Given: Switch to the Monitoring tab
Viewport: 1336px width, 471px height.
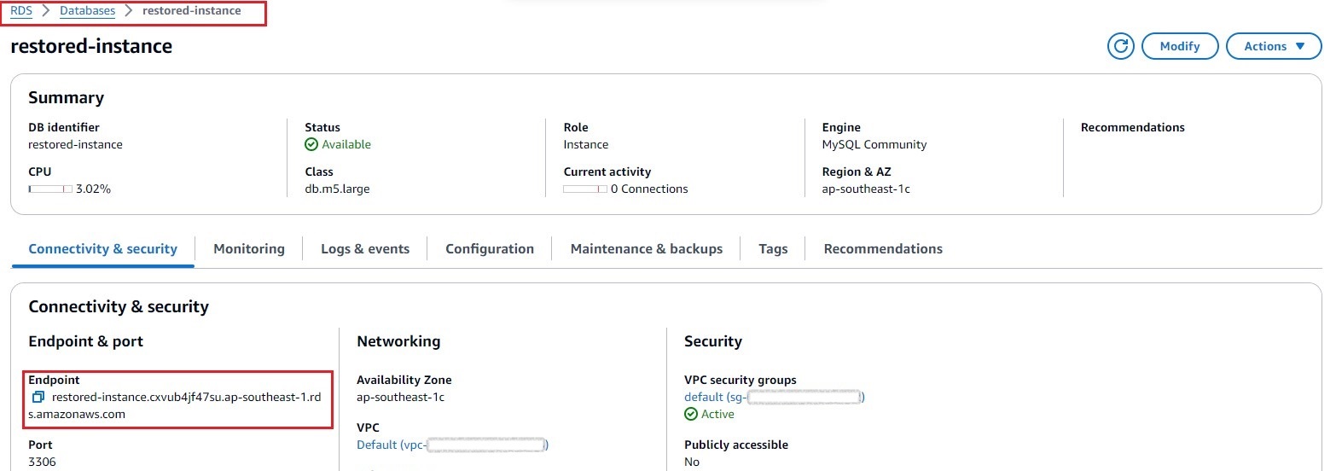Looking at the screenshot, I should coord(249,249).
